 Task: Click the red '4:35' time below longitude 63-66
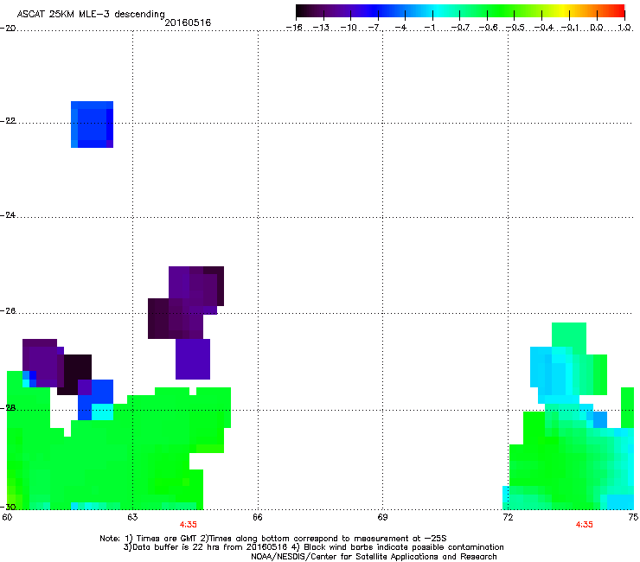pyautogui.click(x=189, y=525)
